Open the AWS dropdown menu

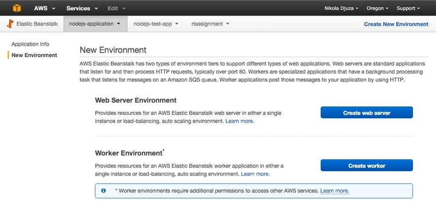(x=44, y=8)
